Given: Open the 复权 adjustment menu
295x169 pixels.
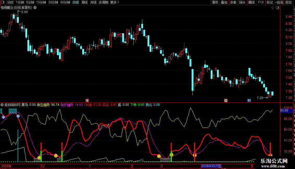Looking at the screenshot, I should (x=215, y=2).
